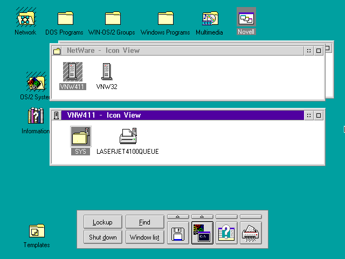Screen dimensions: 345x259
Task: Select the OS/2 System folder icon
Action: pyautogui.click(x=36, y=82)
